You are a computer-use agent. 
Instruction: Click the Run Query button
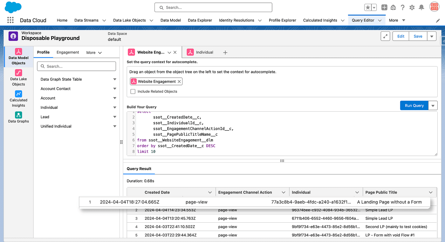(x=414, y=106)
